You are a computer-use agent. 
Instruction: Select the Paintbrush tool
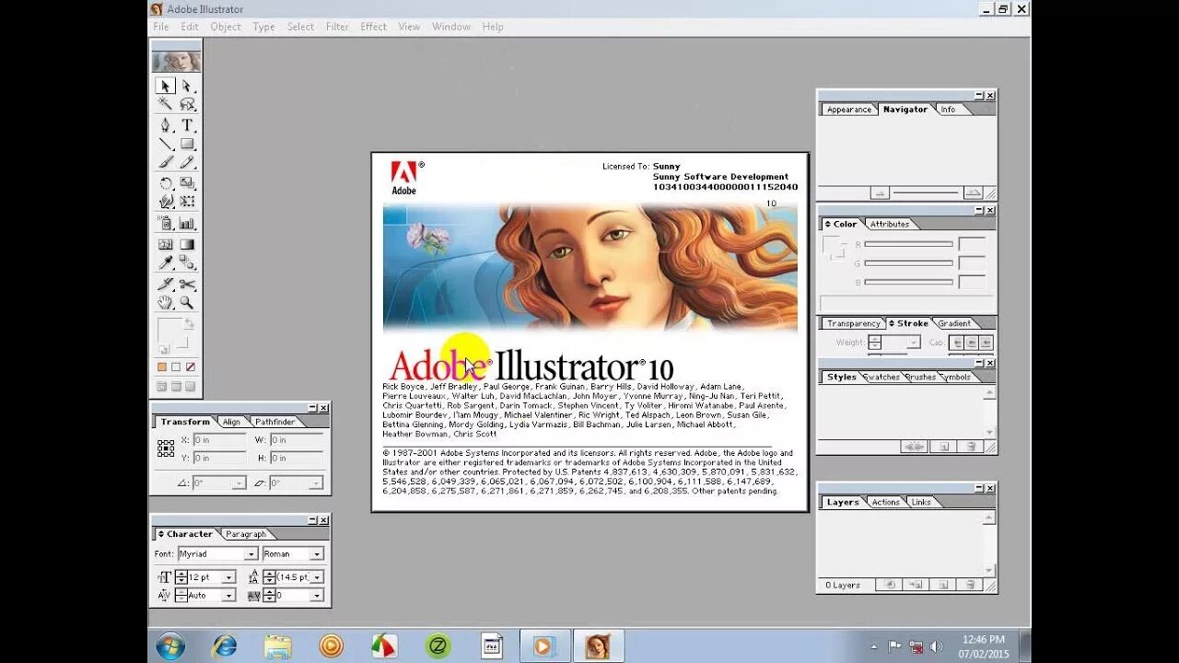(166, 162)
